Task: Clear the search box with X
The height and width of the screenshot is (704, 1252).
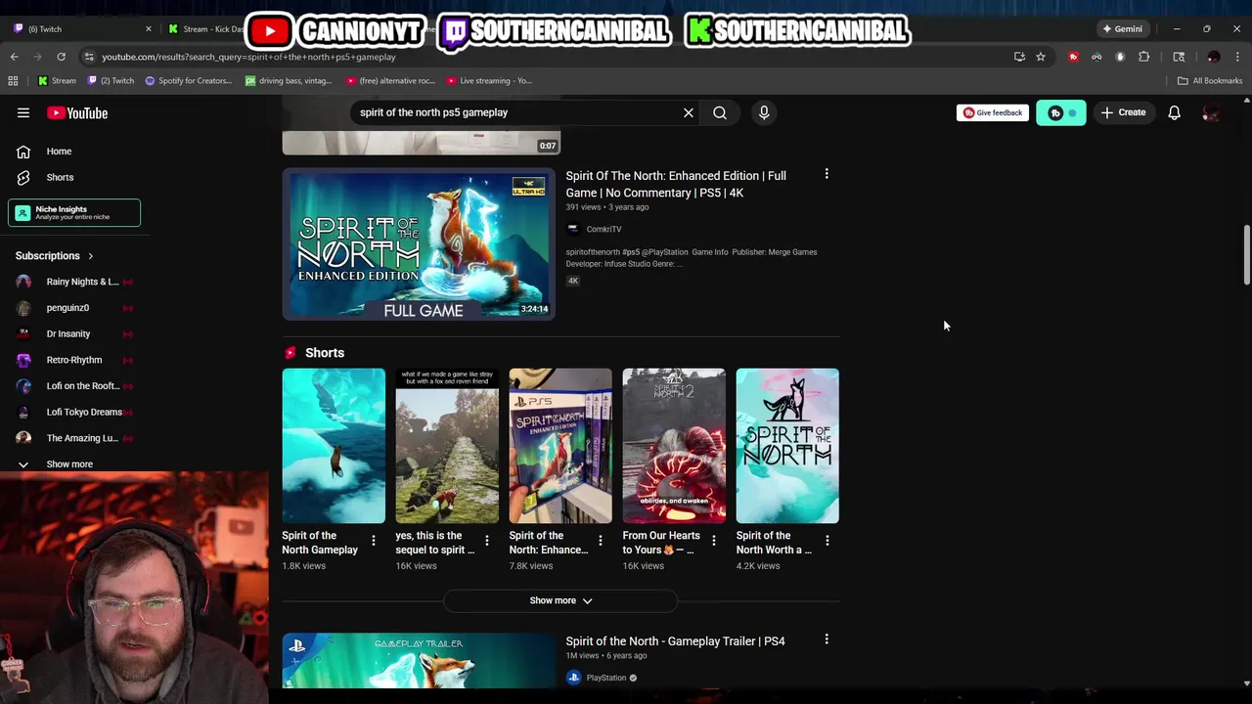Action: pos(689,112)
